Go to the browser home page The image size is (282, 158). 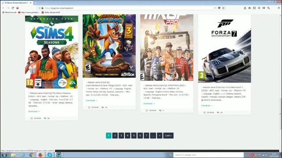(x=18, y=8)
